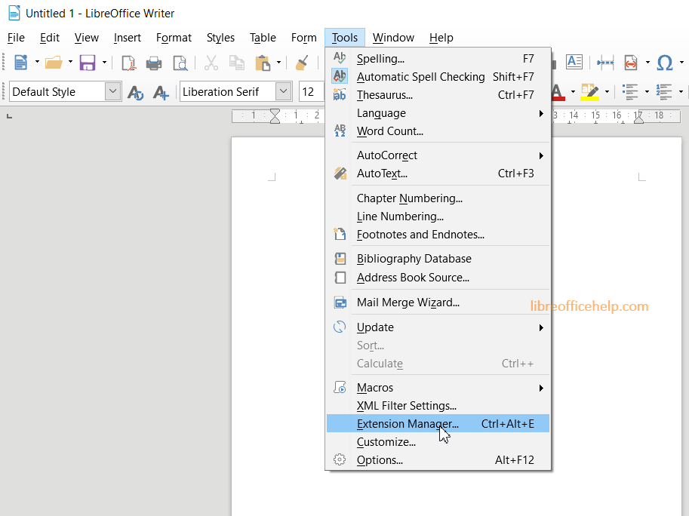The width and height of the screenshot is (689, 516).
Task: Select the Clone Formatting brush icon
Action: pos(301,63)
